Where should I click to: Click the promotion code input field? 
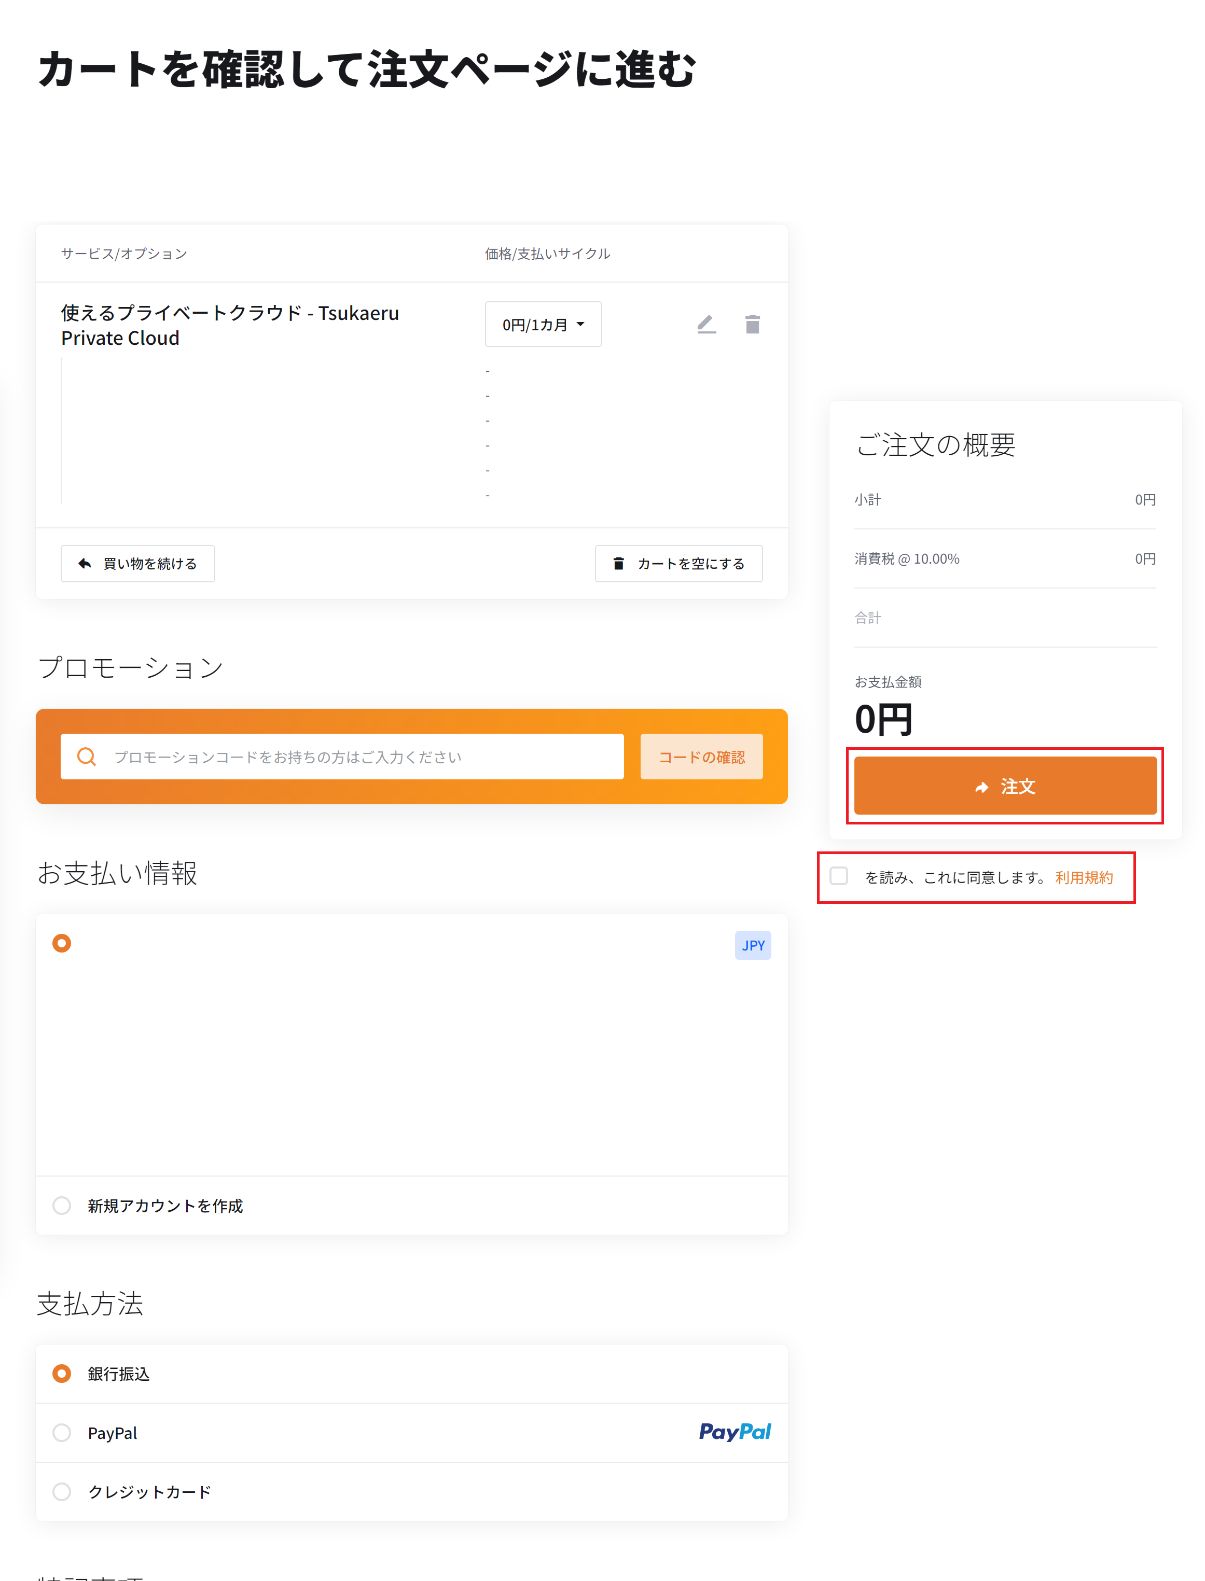pos(358,757)
